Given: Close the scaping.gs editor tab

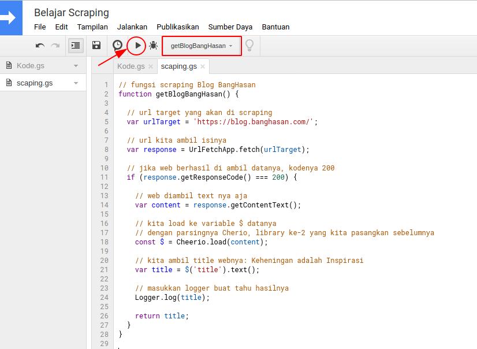Looking at the screenshot, I should 203,66.
